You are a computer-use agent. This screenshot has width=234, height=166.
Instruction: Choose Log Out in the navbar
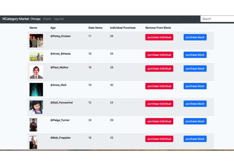pyautogui.click(x=59, y=19)
